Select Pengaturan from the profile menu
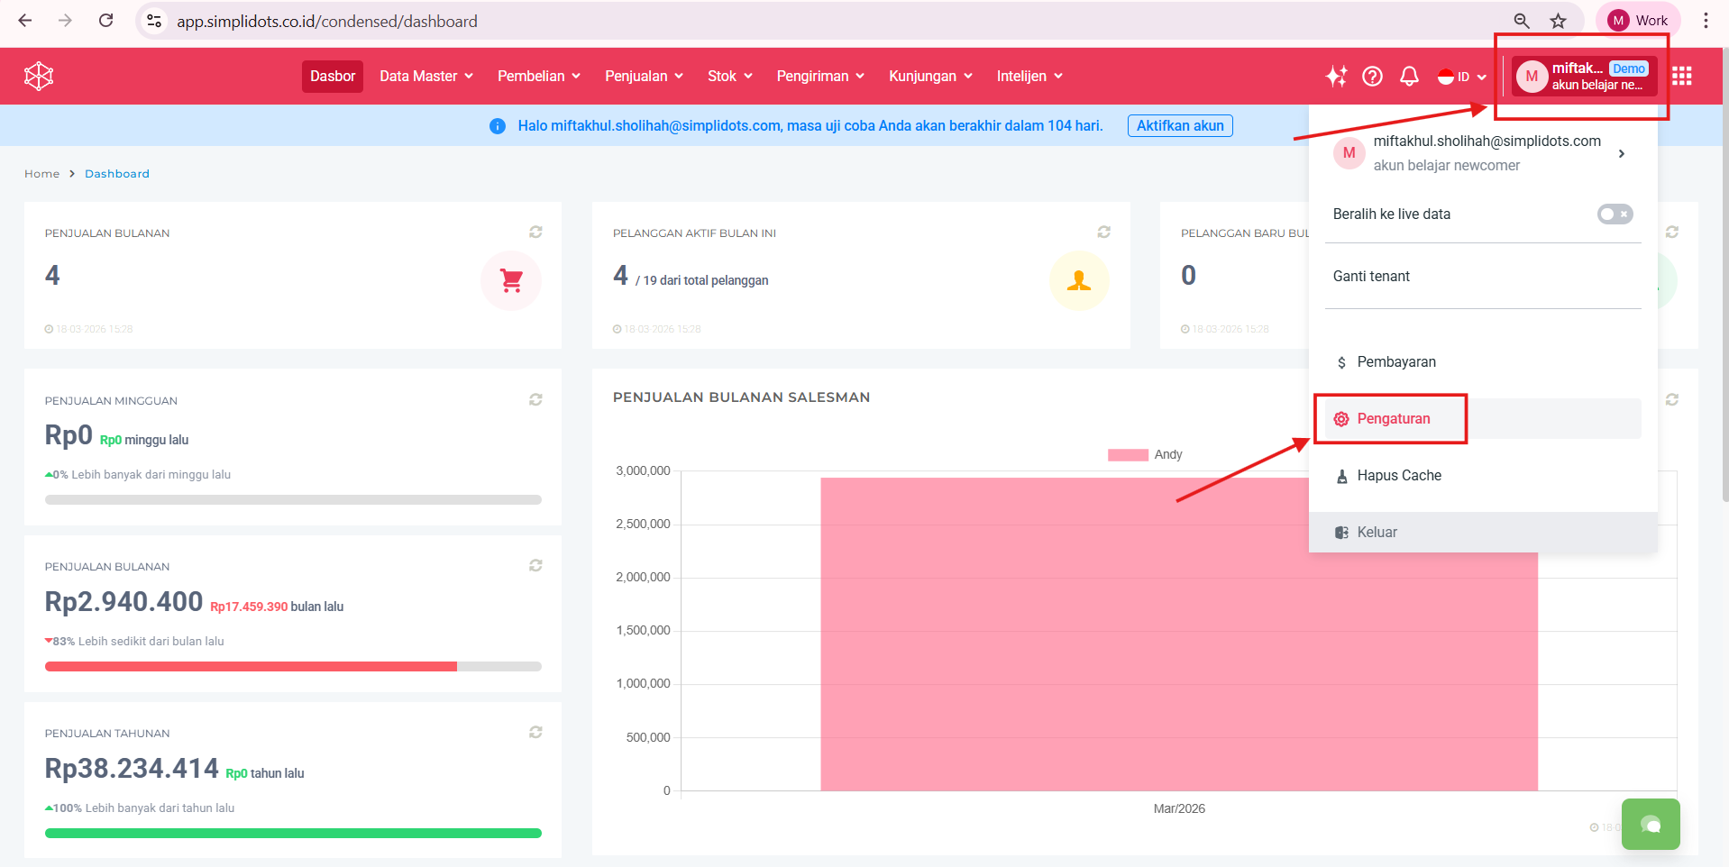1729x867 pixels. 1393,419
